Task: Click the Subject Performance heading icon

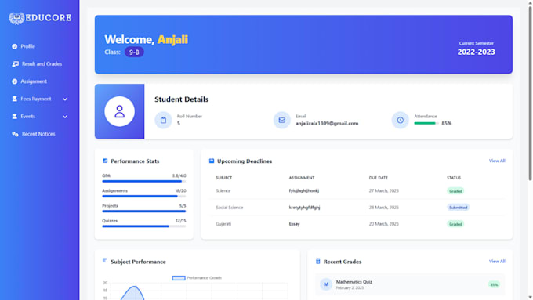Action: pos(105,261)
